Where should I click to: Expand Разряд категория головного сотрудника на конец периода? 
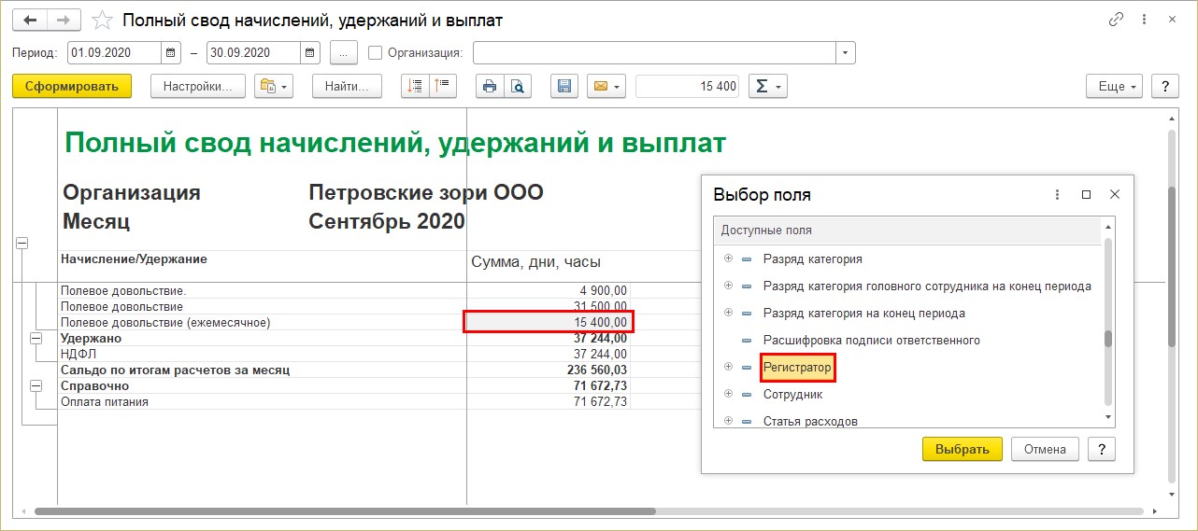[728, 286]
